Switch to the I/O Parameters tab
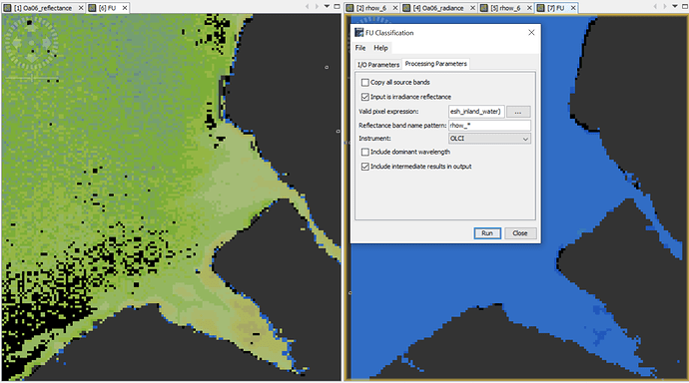The width and height of the screenshot is (689, 383). tap(378, 65)
